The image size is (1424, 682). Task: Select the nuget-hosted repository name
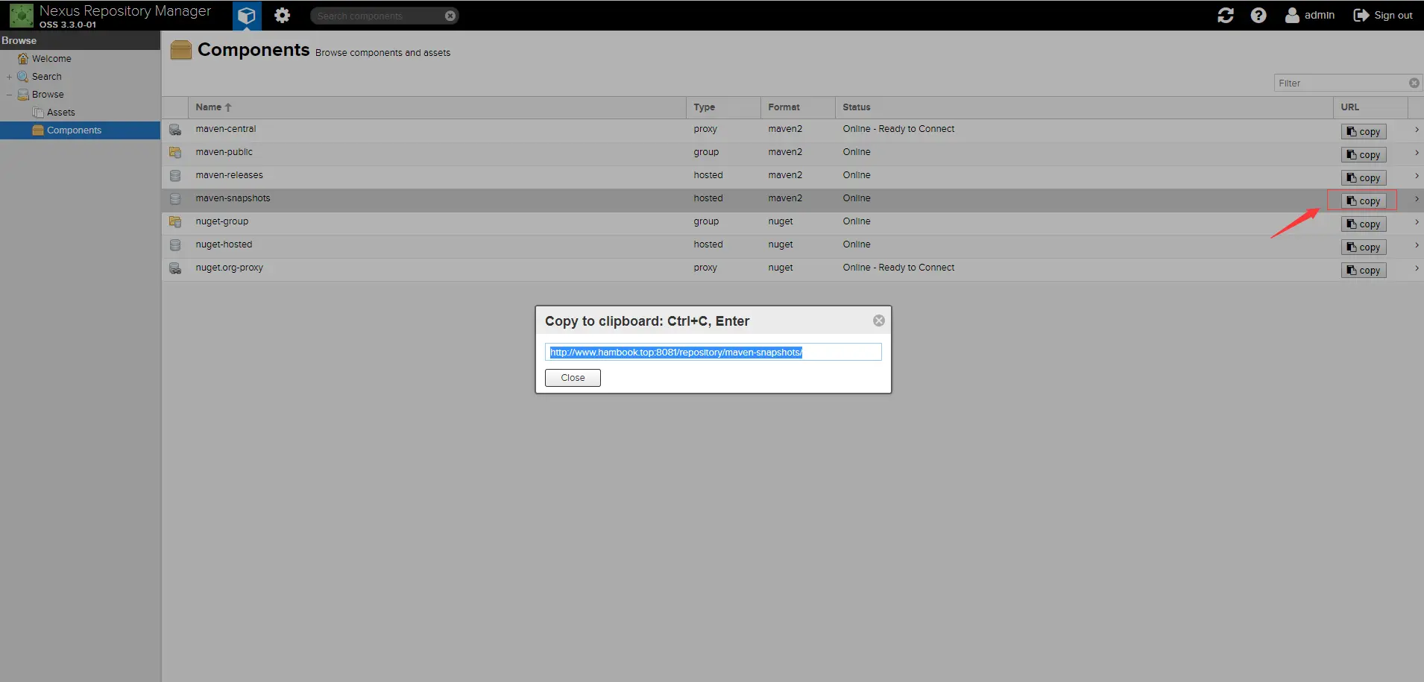click(x=224, y=244)
